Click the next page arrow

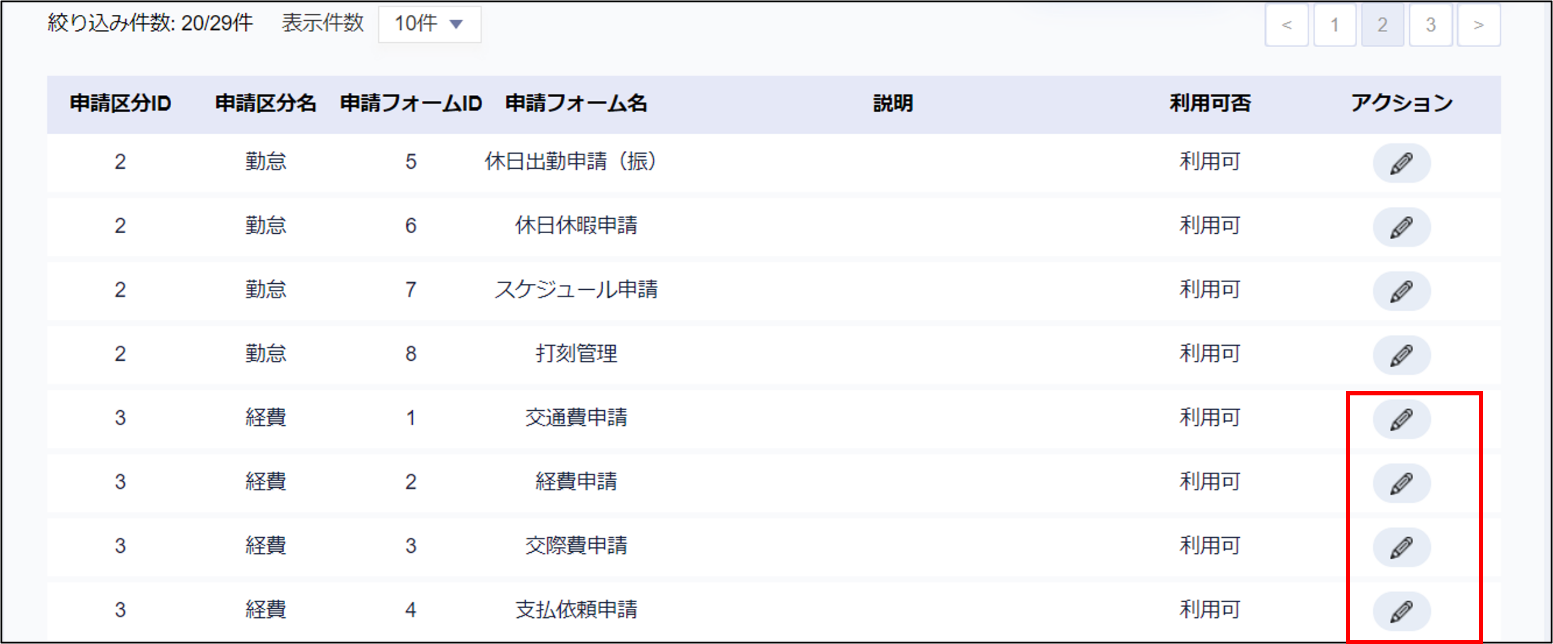coord(1478,24)
